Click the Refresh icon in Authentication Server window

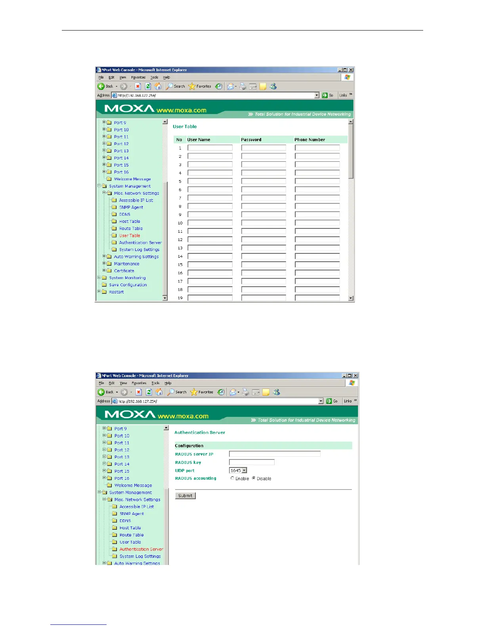(149, 392)
